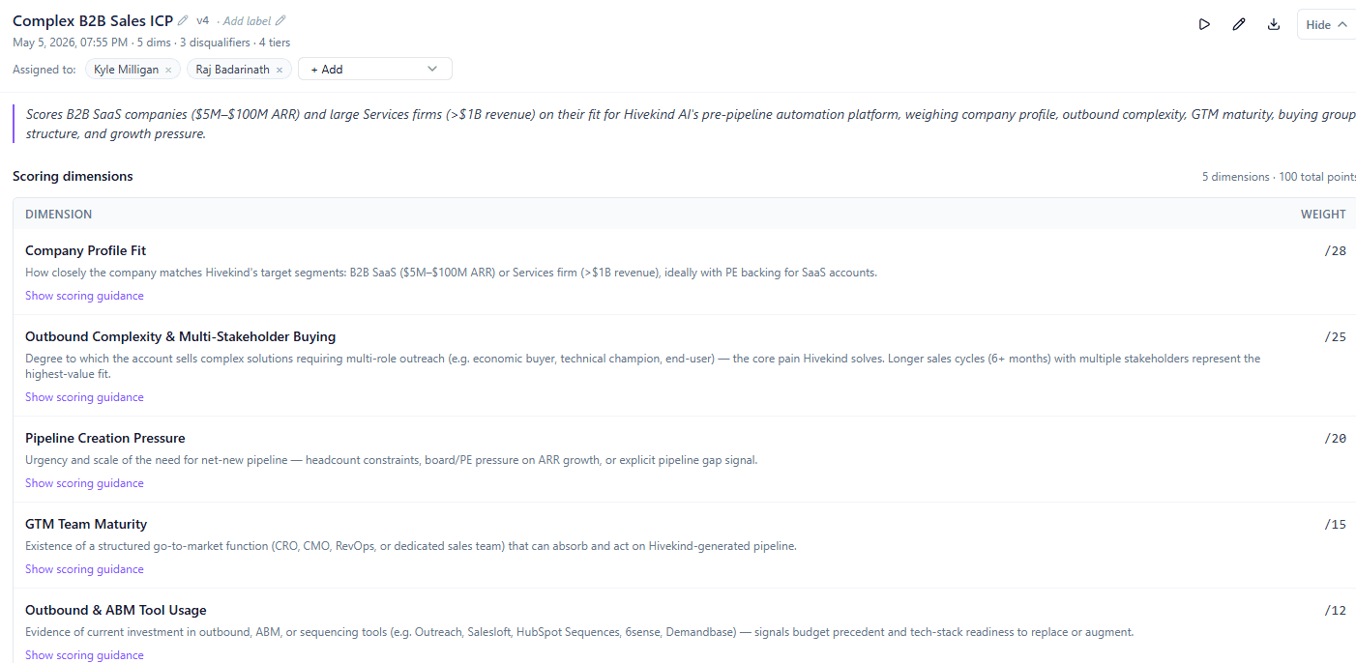Click the Outbound & ABM Tool Usage heading
1356x663 pixels.
point(115,610)
